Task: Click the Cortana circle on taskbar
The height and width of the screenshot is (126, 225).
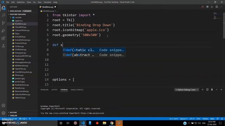Action: click(61, 123)
